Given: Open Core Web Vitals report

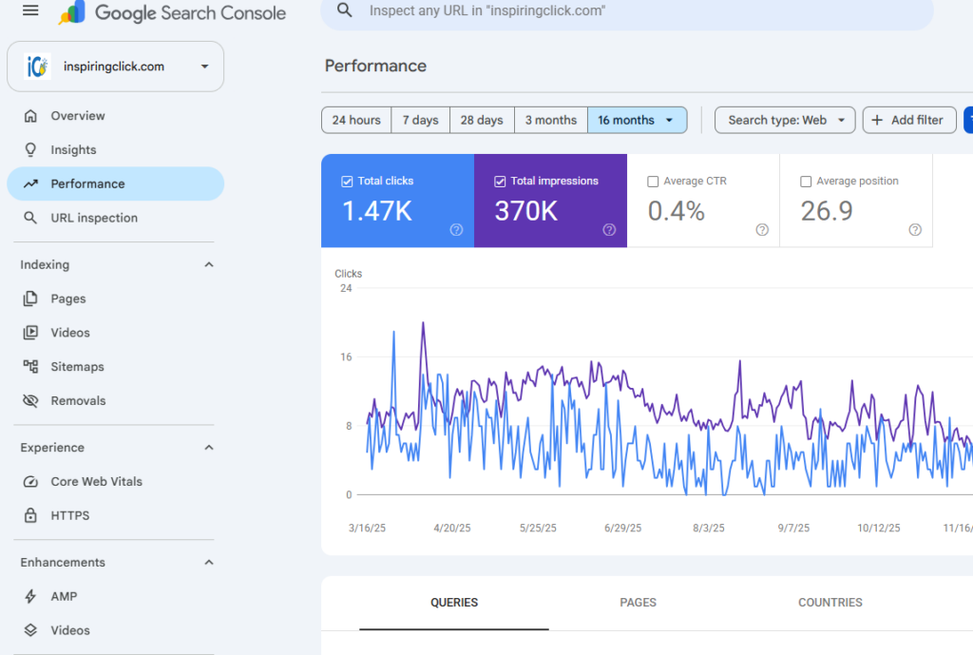Looking at the screenshot, I should click(115, 482).
